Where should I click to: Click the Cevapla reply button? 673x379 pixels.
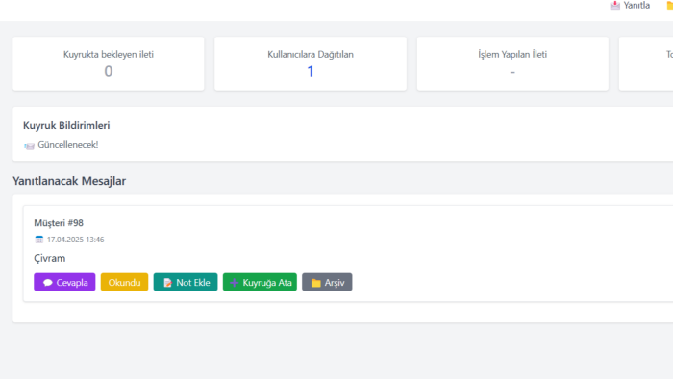pos(64,282)
